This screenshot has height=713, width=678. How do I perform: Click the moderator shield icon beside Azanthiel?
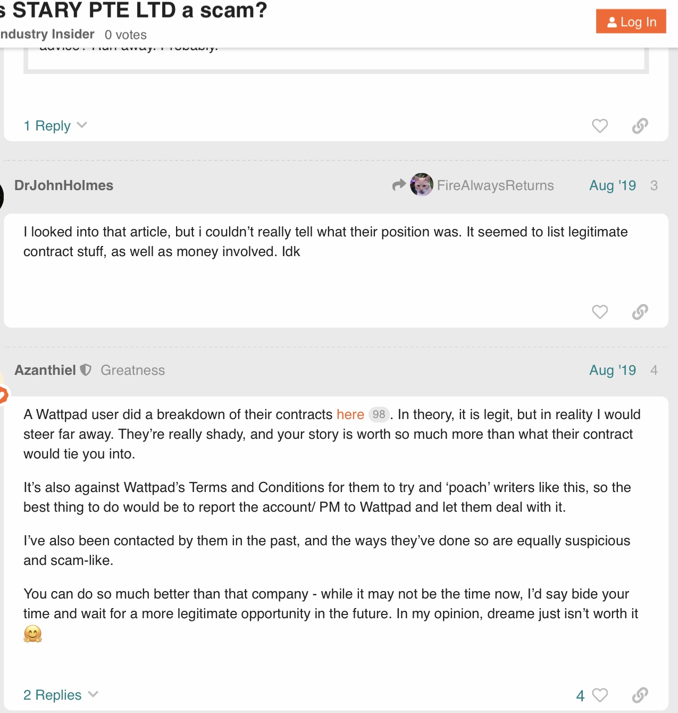pyautogui.click(x=86, y=370)
